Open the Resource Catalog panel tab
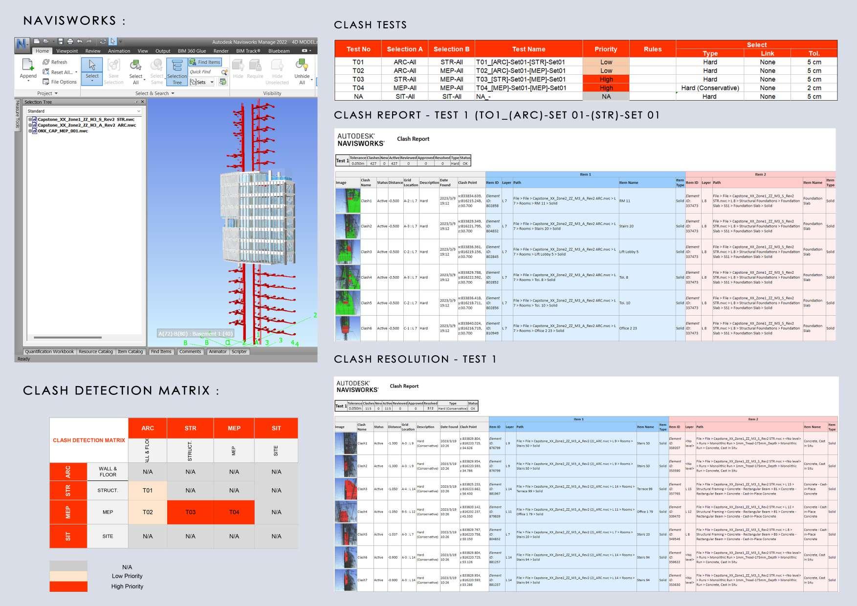Viewport: 857px width, 606px height. [96, 351]
